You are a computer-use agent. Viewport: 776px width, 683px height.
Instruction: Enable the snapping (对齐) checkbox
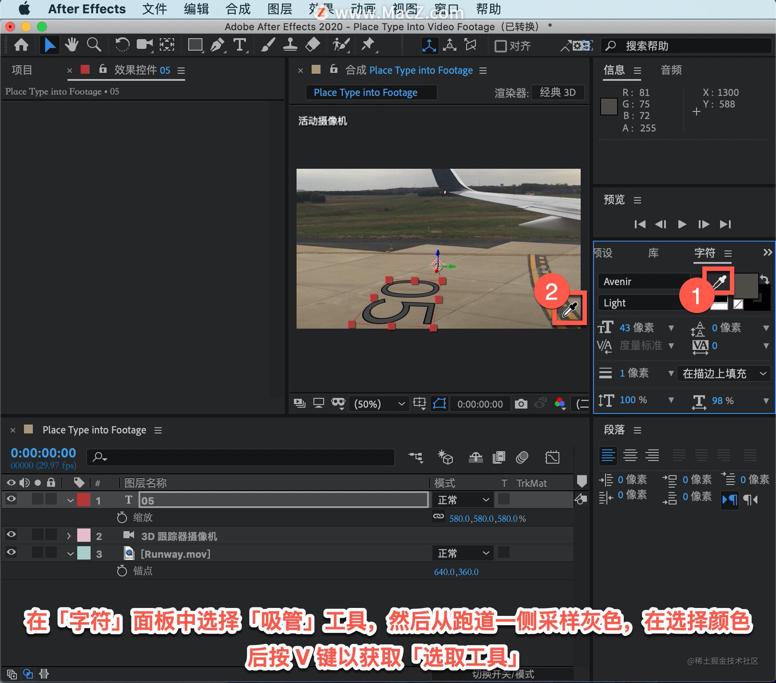click(500, 46)
